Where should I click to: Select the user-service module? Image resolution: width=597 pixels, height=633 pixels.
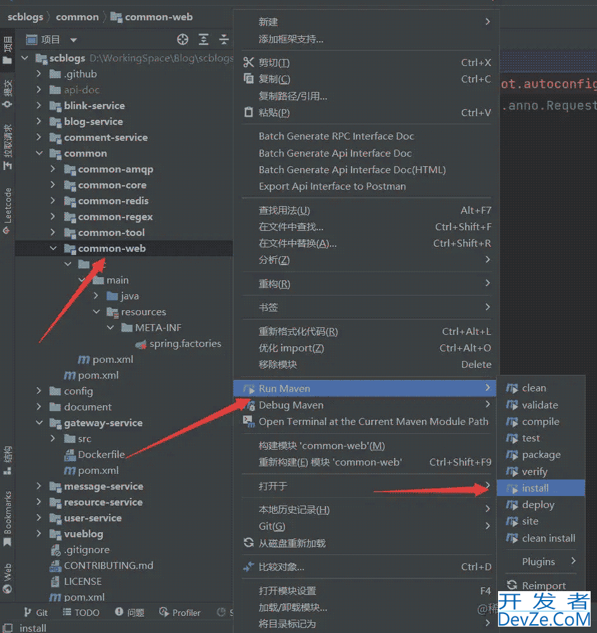(x=93, y=518)
